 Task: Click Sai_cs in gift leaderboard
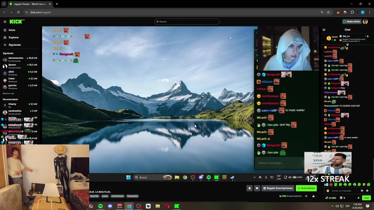[346, 36]
